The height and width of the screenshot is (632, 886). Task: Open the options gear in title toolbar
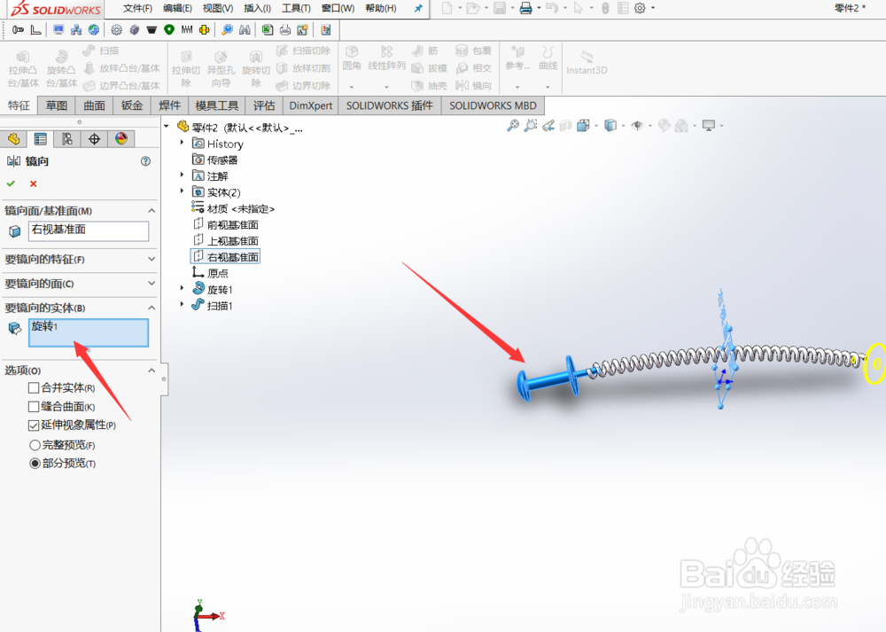point(640,8)
